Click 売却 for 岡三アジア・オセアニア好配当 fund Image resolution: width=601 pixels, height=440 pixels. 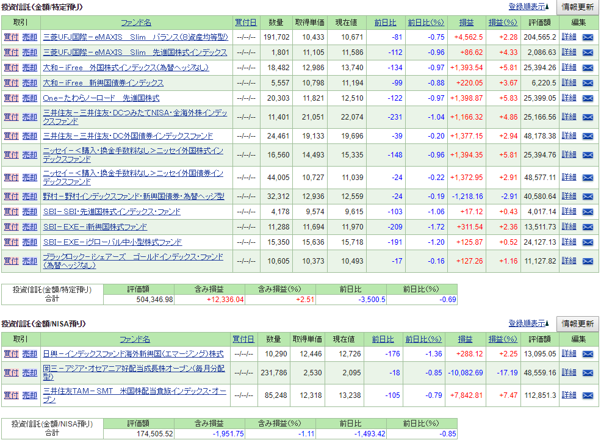[29, 372]
